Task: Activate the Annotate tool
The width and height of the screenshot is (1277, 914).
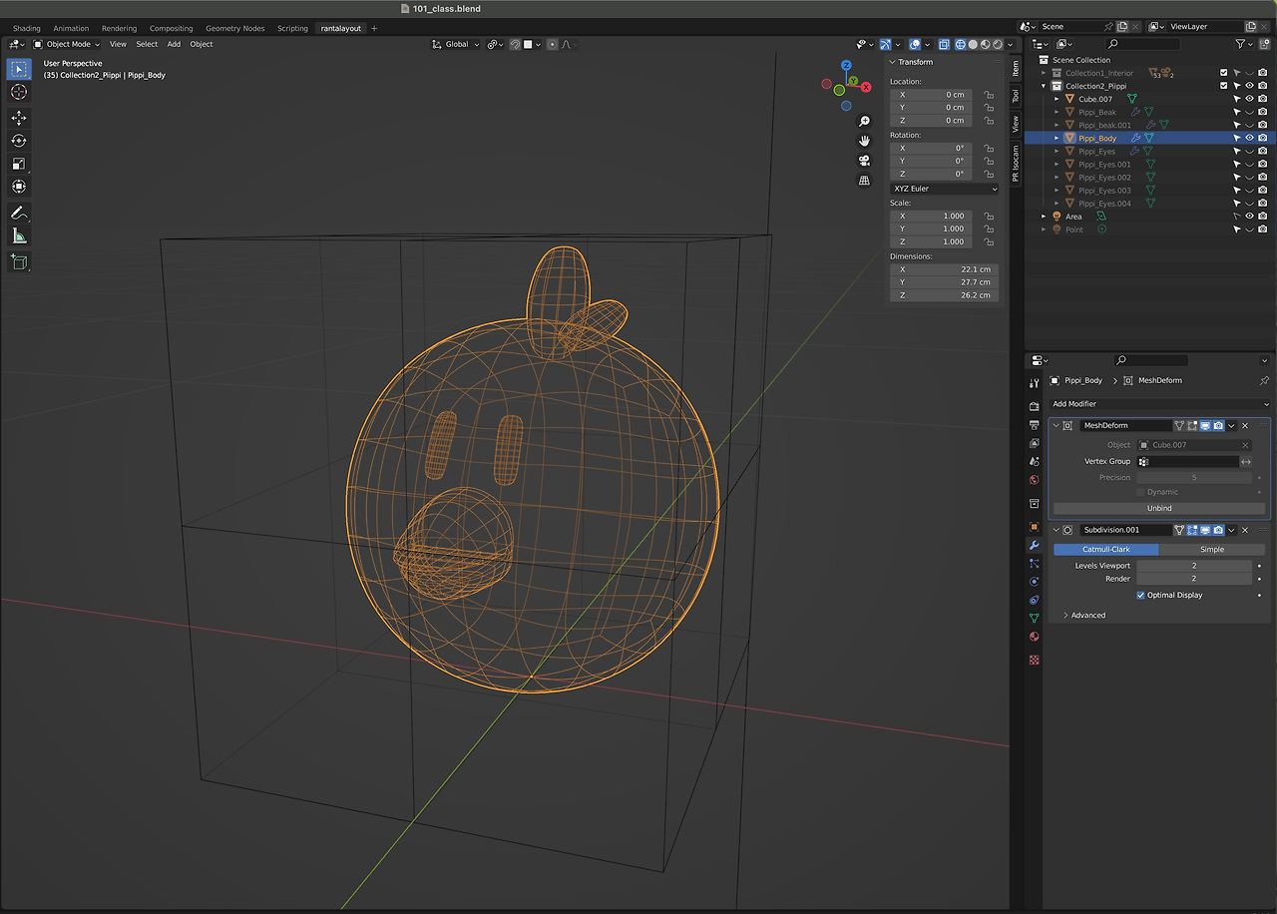Action: [19, 213]
